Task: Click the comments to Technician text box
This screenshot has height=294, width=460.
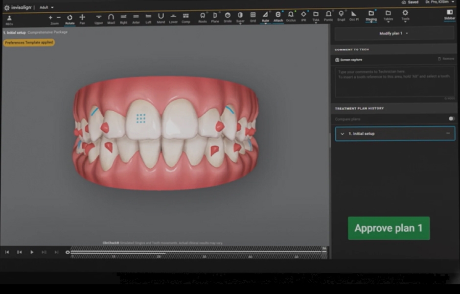Action: coord(394,82)
